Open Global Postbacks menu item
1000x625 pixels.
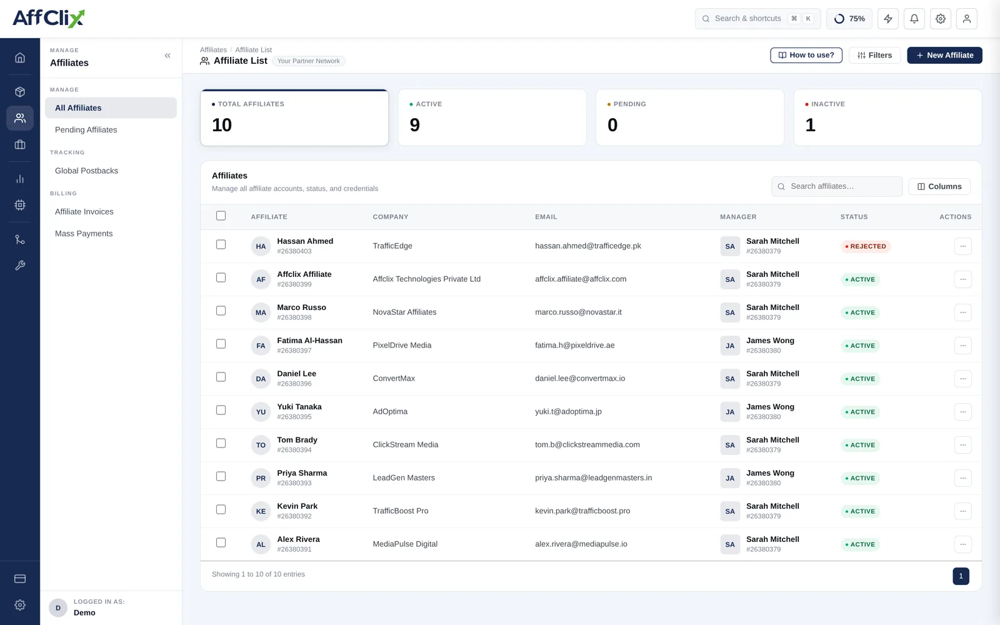point(111,171)
